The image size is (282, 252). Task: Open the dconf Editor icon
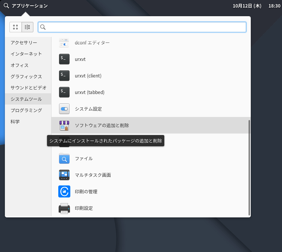[x=64, y=43]
